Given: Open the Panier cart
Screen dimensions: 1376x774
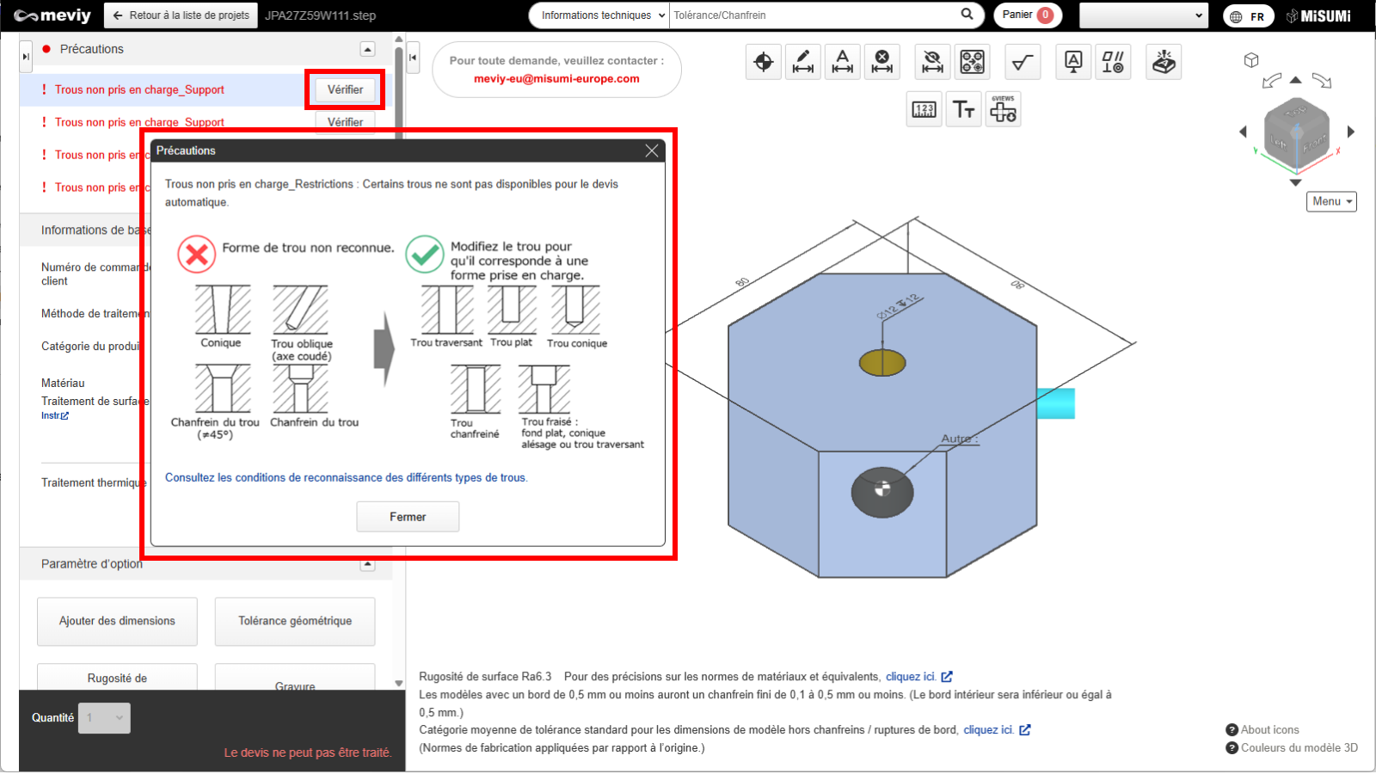Looking at the screenshot, I should (1027, 15).
